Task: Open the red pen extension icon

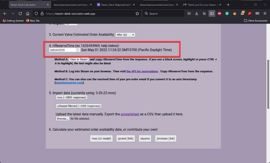Action: coord(250,13)
